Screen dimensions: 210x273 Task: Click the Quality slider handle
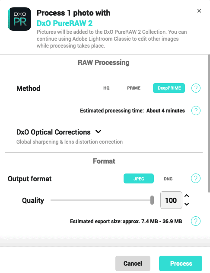pyautogui.click(x=152, y=200)
